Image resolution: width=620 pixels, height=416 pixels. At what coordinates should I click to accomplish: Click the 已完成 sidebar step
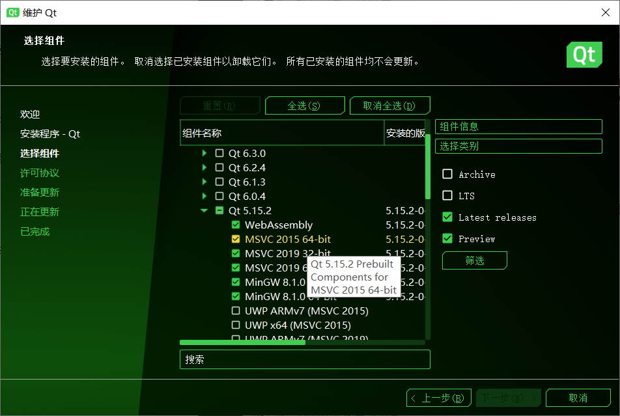pyautogui.click(x=35, y=231)
